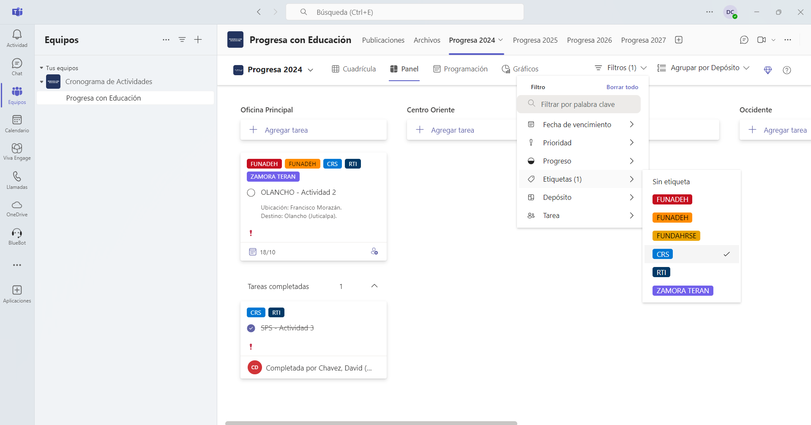The height and width of the screenshot is (425, 811).
Task: Open Viva Engage app
Action: tap(17, 152)
